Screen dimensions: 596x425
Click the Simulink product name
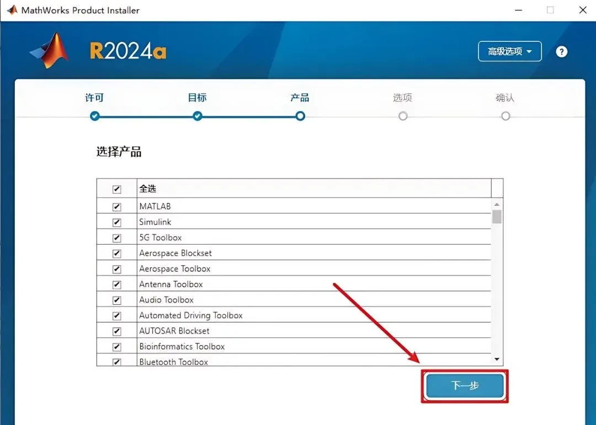pyautogui.click(x=155, y=222)
